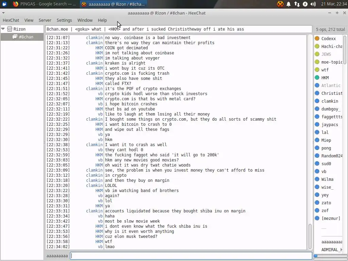Select user [mezmur] in the user list

click(331, 219)
